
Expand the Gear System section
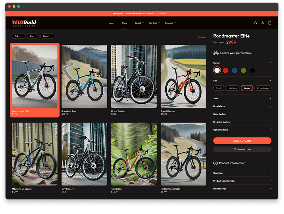click(242, 114)
